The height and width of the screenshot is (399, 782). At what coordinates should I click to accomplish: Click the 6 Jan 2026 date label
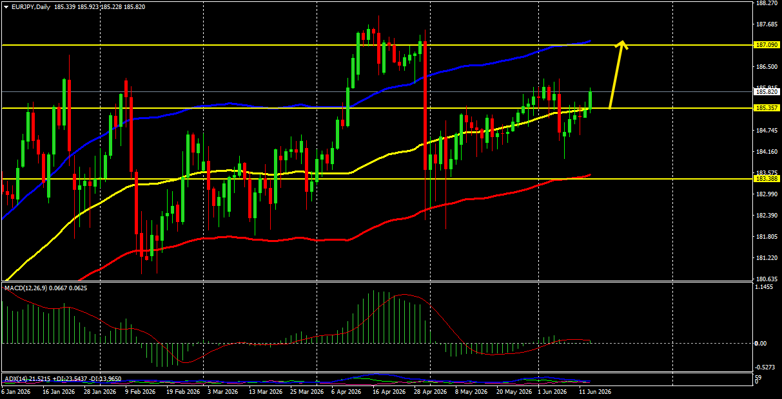16,391
